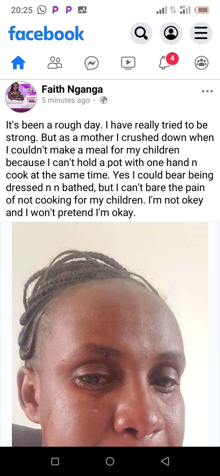Tap Android back triangle button
The width and height of the screenshot is (220, 476).
(165, 461)
